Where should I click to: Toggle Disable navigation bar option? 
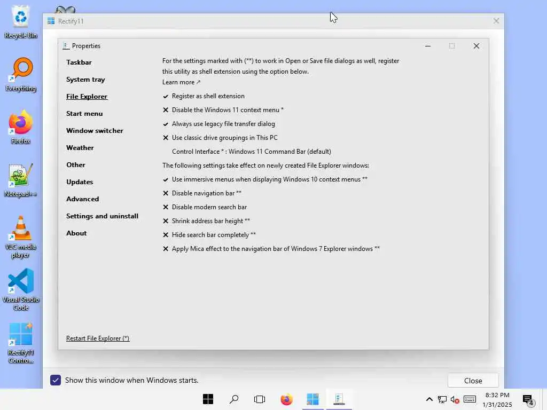[x=202, y=193]
